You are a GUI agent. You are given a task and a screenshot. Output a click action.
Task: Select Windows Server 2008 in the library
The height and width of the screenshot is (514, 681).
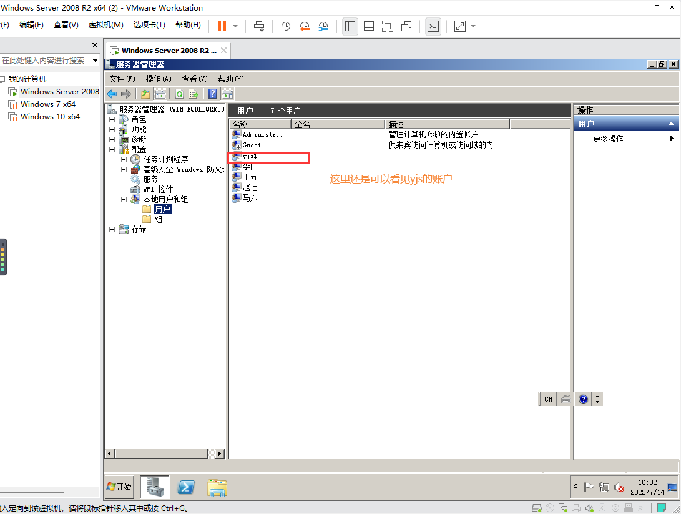[x=59, y=92]
